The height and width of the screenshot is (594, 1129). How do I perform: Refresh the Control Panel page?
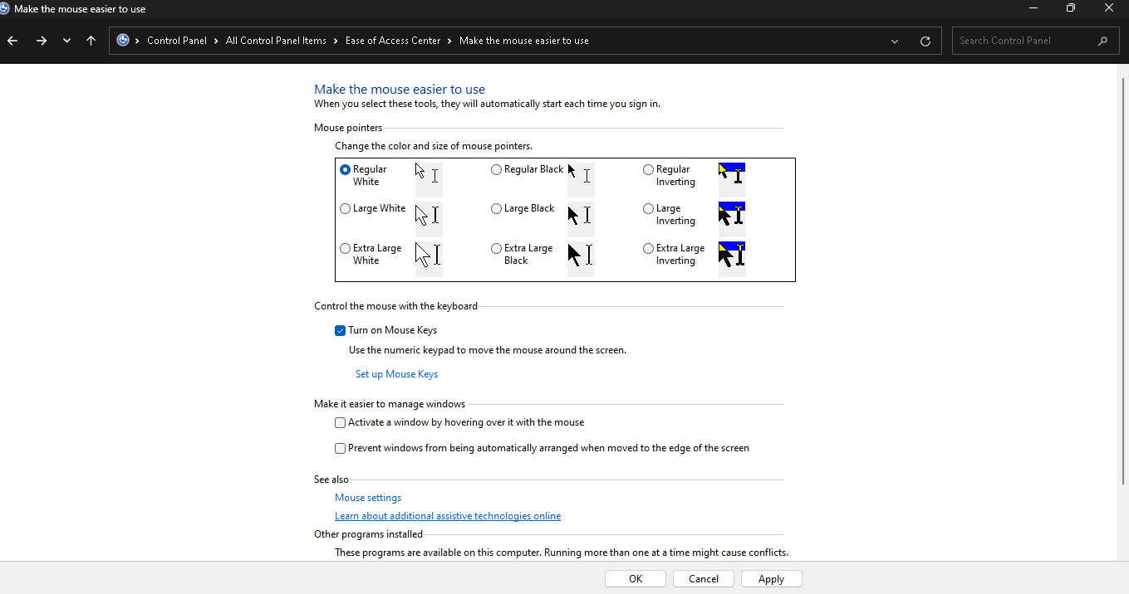925,41
